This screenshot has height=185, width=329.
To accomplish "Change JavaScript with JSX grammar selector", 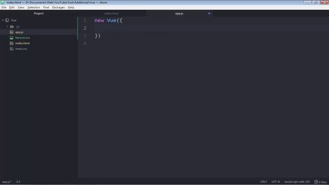I will (297, 182).
